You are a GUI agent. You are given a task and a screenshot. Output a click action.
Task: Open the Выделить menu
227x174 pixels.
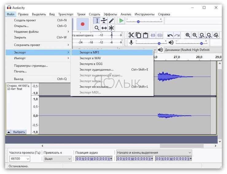[x=39, y=14]
